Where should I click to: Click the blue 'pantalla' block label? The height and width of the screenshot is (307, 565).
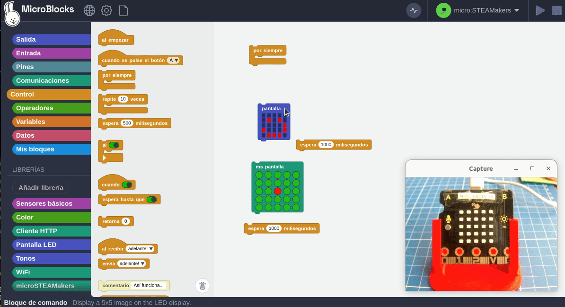tap(271, 108)
